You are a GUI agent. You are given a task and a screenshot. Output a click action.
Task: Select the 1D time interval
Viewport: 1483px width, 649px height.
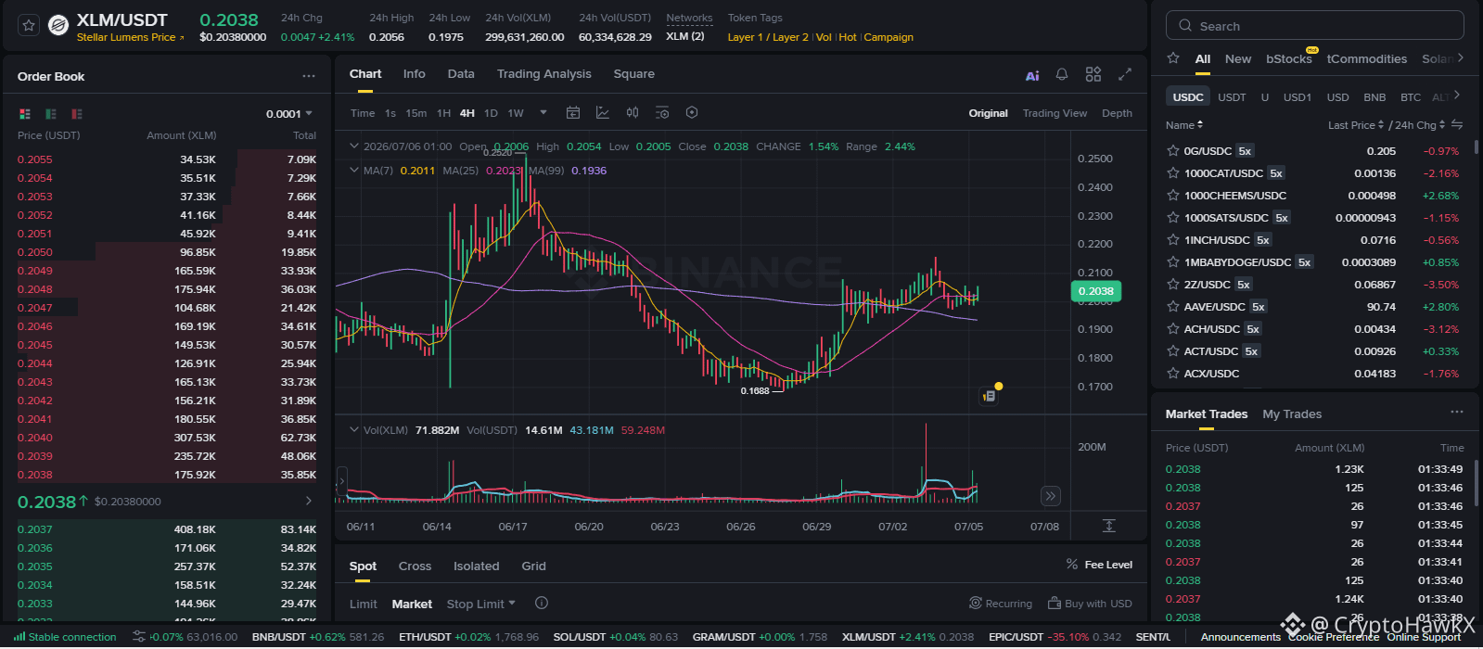pos(491,113)
